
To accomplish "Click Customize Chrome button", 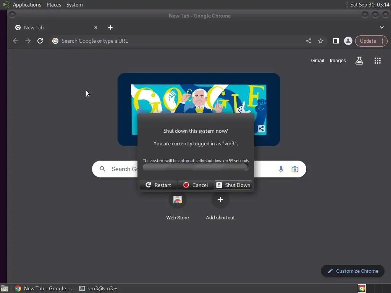I will (352, 271).
